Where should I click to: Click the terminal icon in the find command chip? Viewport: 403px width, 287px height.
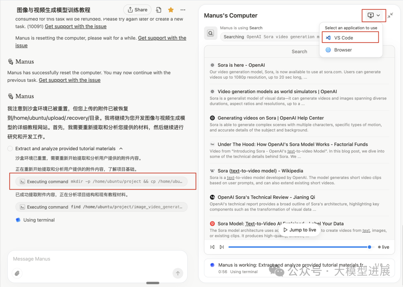(22, 207)
